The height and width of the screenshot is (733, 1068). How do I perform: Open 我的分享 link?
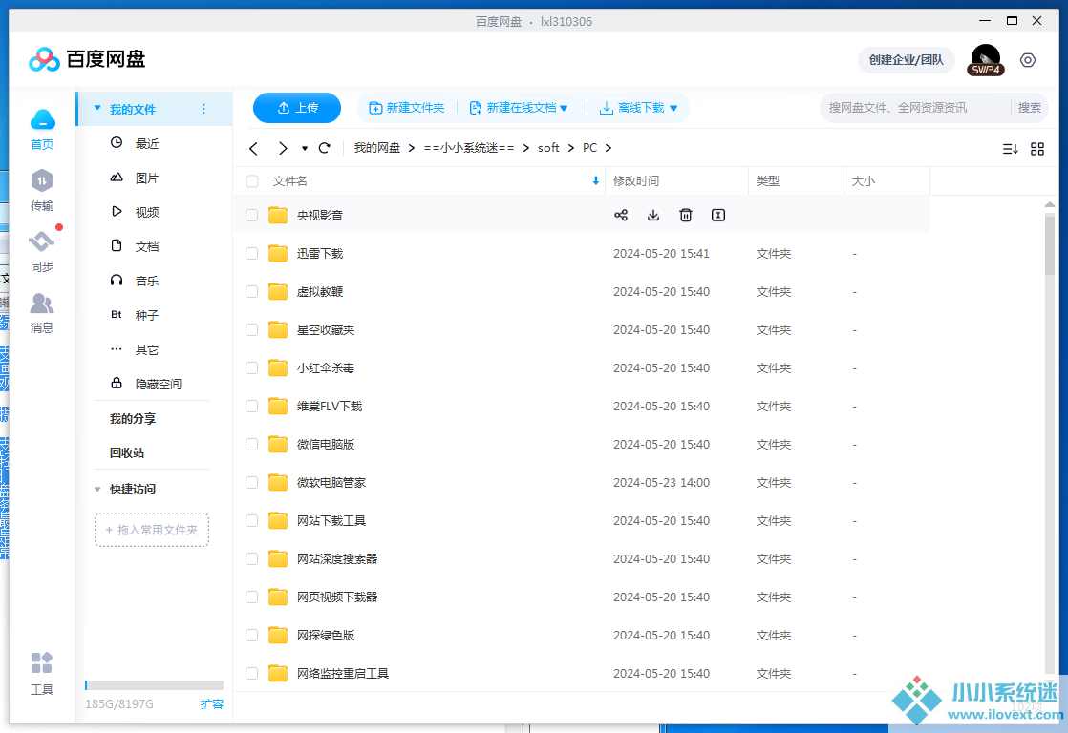(133, 419)
